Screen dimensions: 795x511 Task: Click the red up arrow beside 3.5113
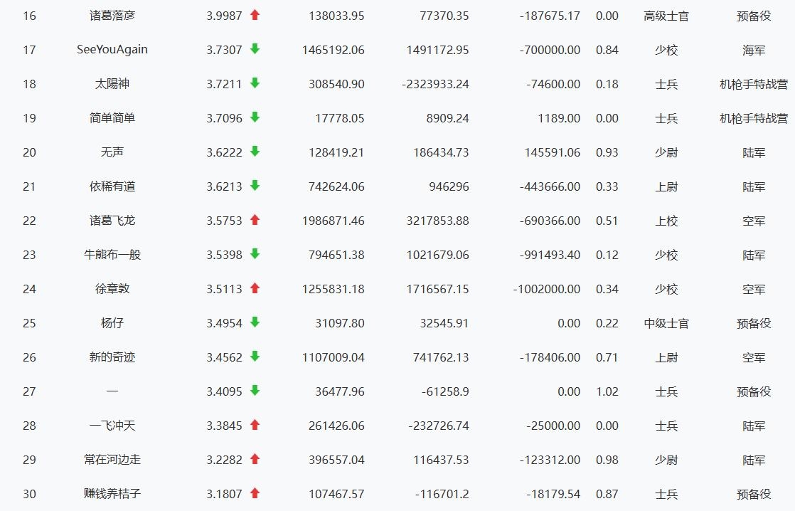point(255,288)
